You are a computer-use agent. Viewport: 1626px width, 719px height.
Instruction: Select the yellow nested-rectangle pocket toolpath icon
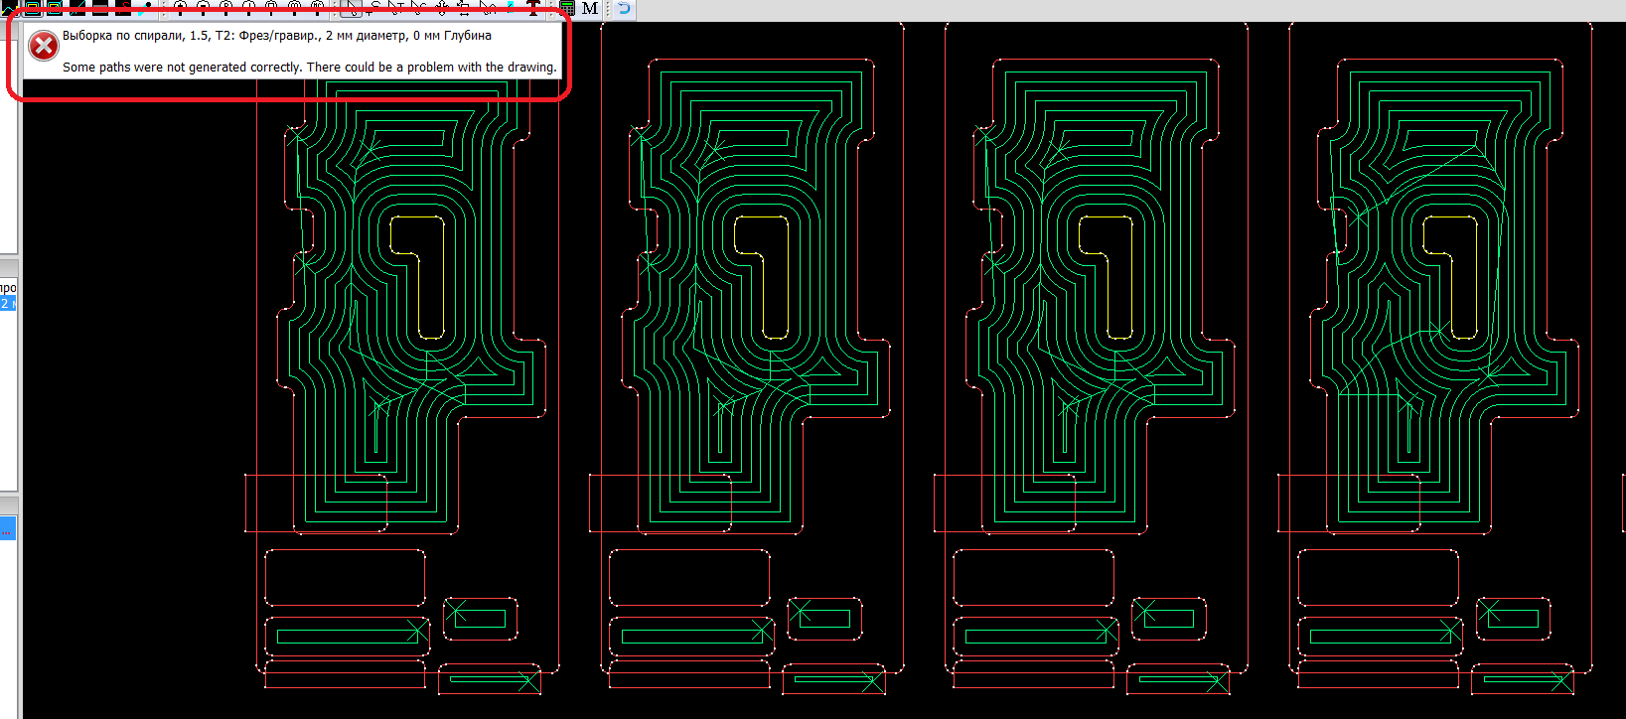[32, 8]
